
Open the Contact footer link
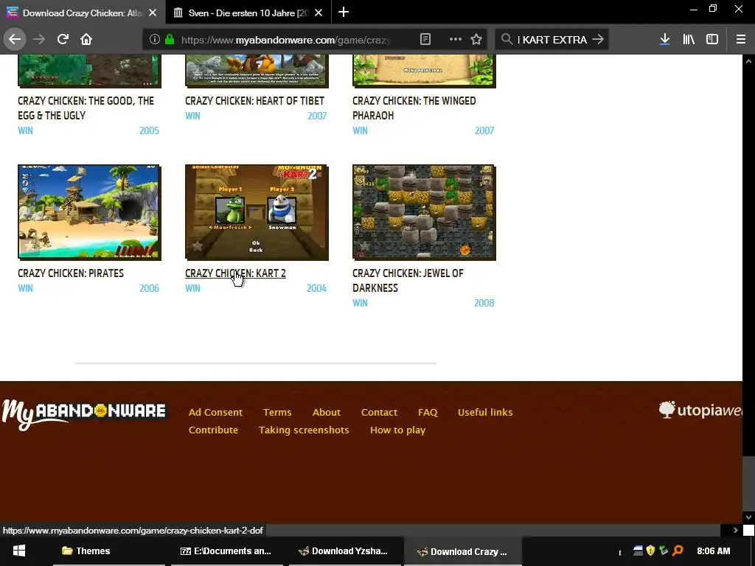(x=379, y=412)
